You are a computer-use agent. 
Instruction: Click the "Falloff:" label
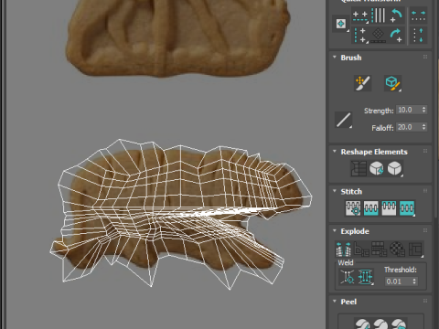coord(382,128)
